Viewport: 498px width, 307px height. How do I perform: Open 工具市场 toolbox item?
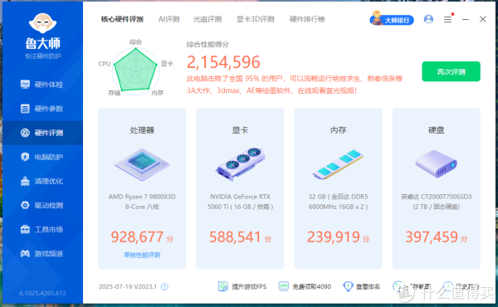(x=42, y=229)
